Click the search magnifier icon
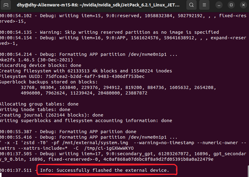Viewport: 249px width, 177px height. coord(191,5)
